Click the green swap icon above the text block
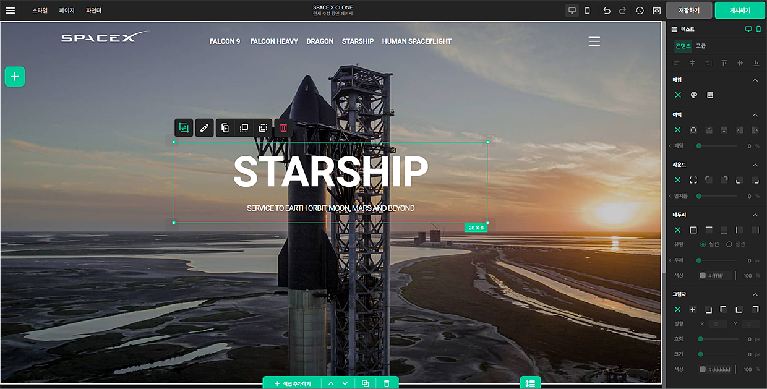 click(x=184, y=128)
